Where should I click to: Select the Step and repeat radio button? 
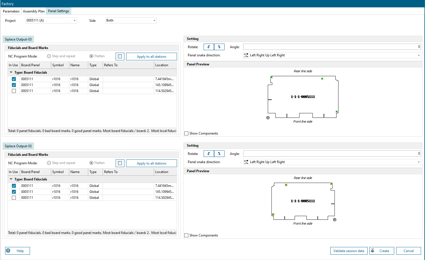point(49,56)
